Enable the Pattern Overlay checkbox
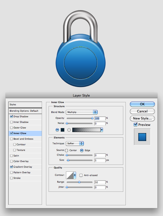163x216 pixels. (x=11, y=172)
